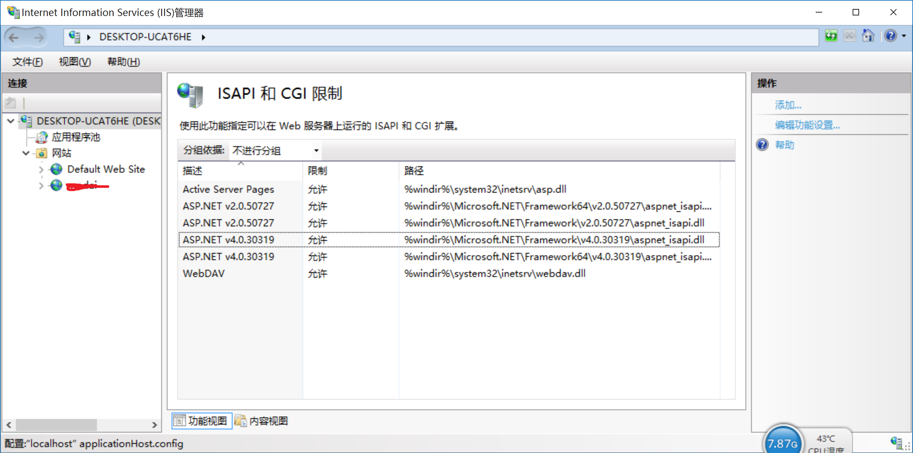Click the green refresh page icon
The width and height of the screenshot is (913, 453).
coord(831,36)
